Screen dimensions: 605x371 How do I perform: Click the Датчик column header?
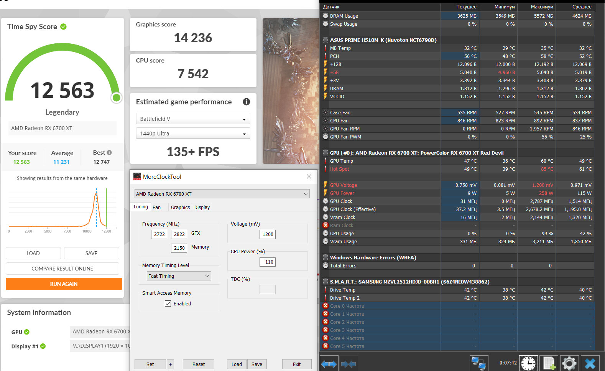pos(380,7)
